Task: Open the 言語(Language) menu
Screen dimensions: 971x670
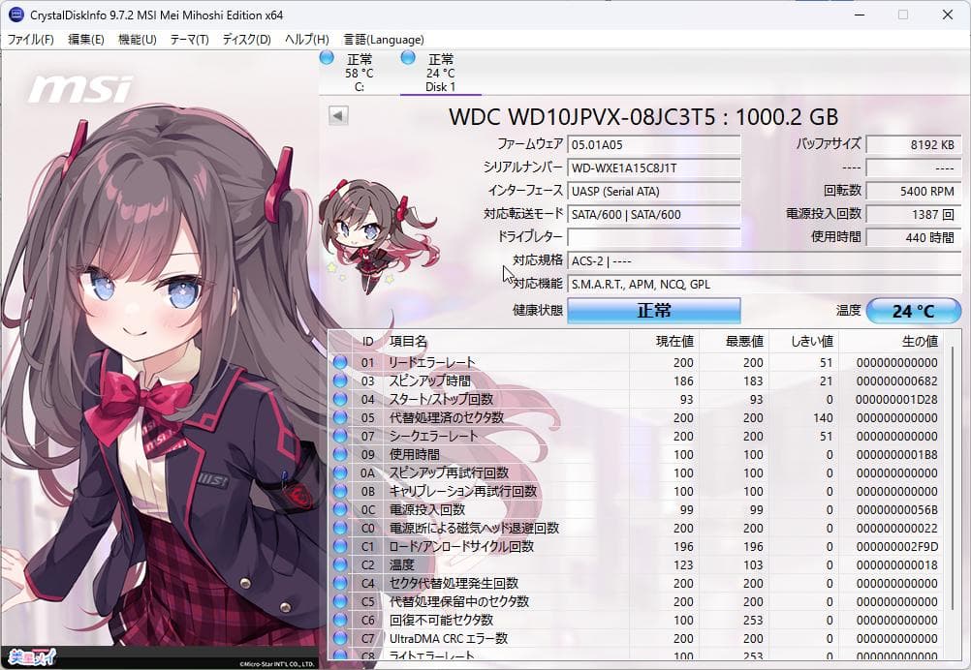Action: [383, 39]
